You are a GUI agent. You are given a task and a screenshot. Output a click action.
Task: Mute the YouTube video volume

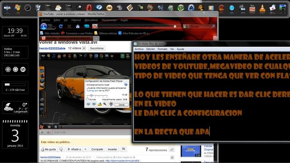click(x=48, y=132)
